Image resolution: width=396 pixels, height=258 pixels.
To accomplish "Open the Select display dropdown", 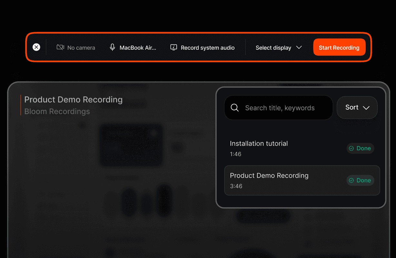I will click(279, 47).
